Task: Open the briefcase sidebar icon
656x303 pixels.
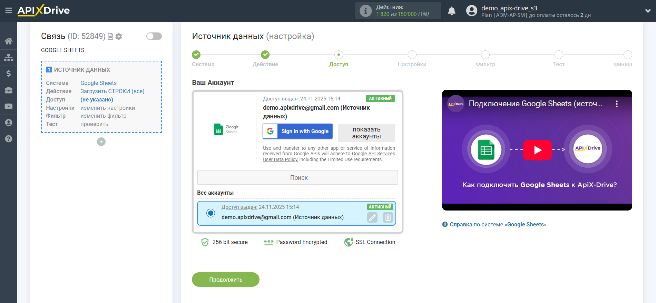Action: (9, 90)
